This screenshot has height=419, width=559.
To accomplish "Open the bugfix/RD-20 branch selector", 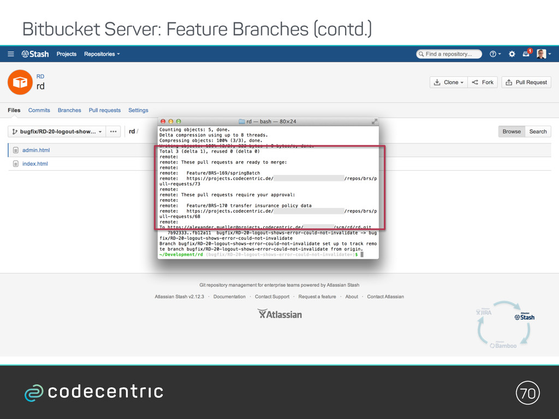I will coord(57,131).
